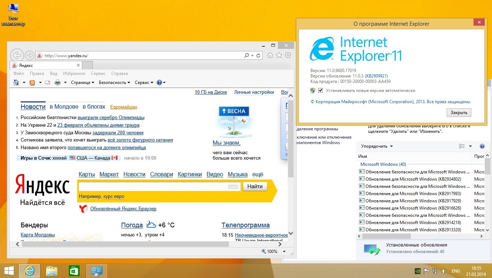Go back with the browser Back arrow
This screenshot has height=278, width=492.
point(17,55)
